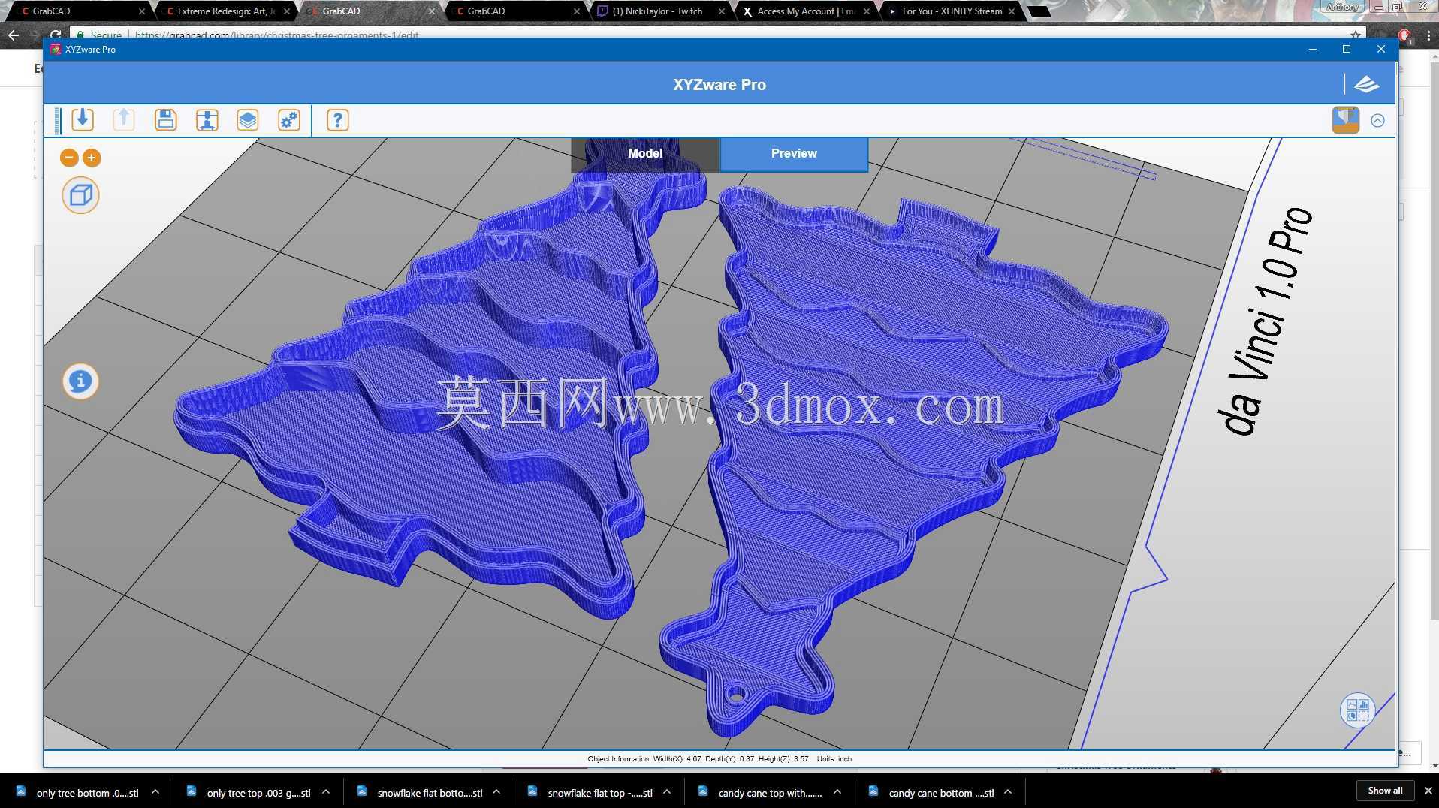This screenshot has width=1439, height=808.
Task: Expand options for only tree bottom download
Action: pyautogui.click(x=155, y=792)
